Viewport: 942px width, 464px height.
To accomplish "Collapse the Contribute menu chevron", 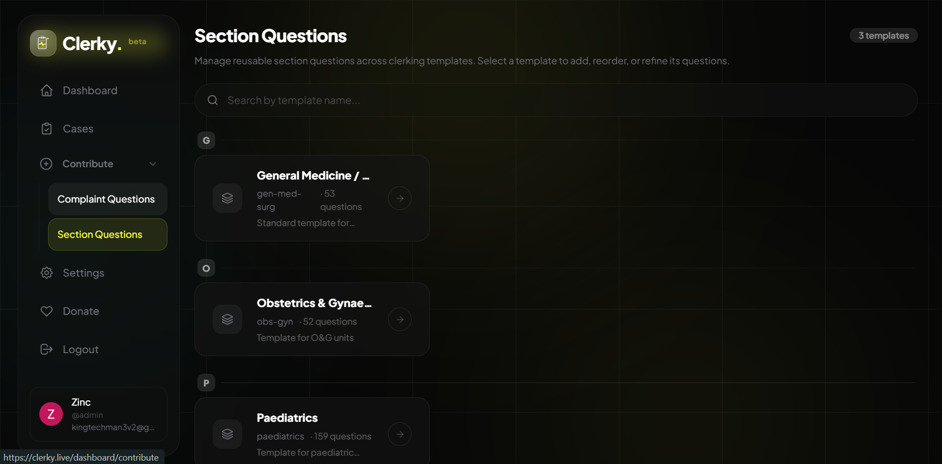I will (x=153, y=164).
